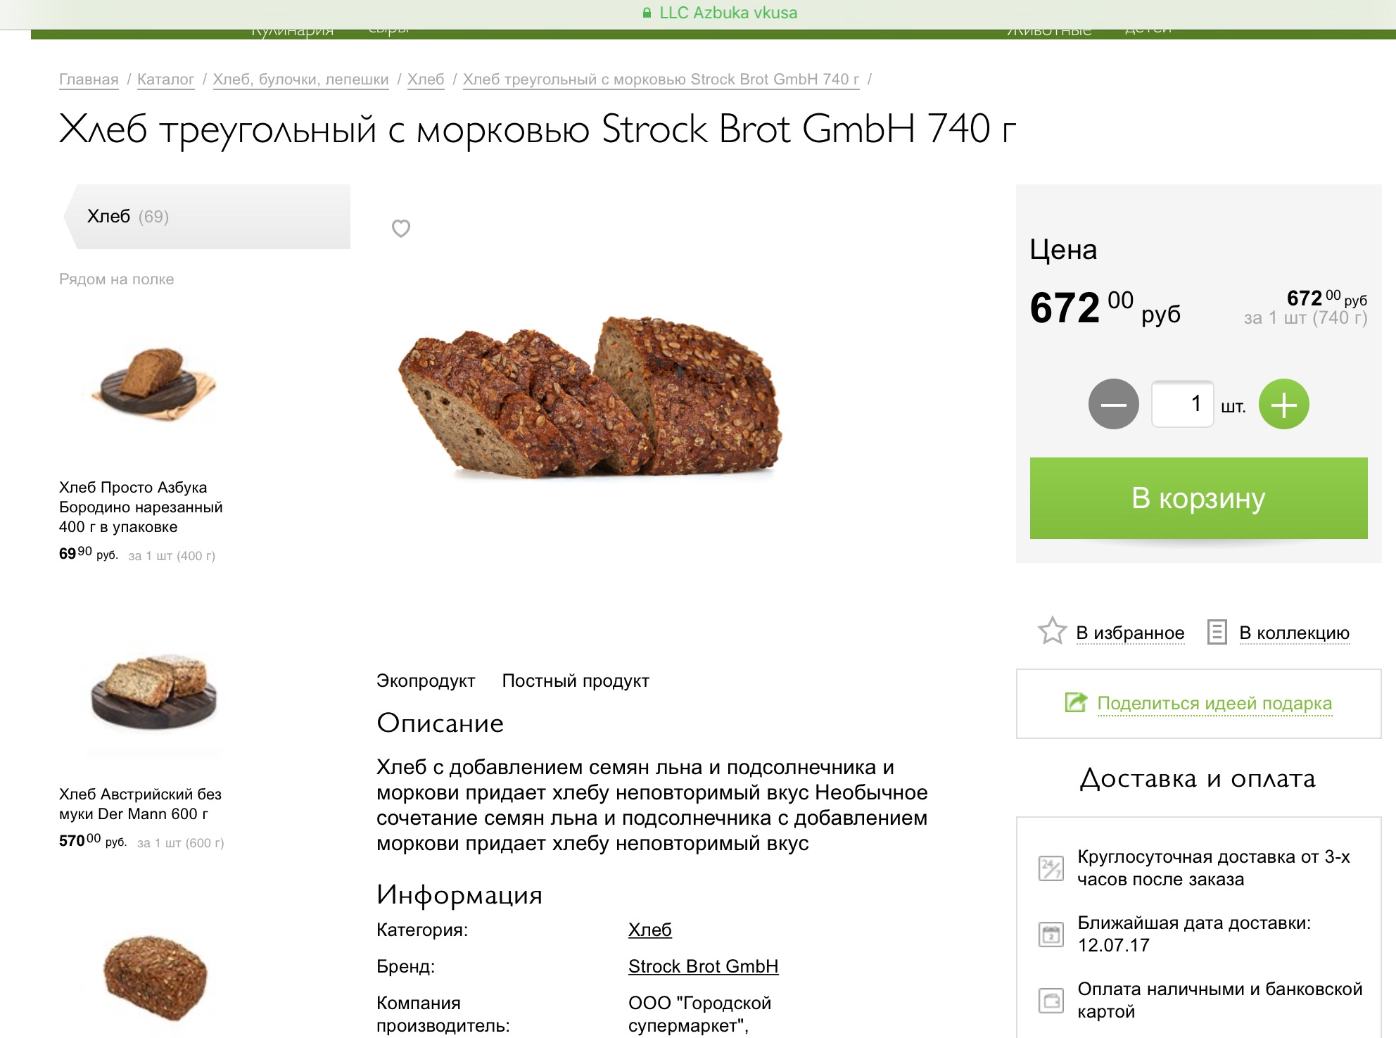Click the share gift idea icon
The image size is (1396, 1038).
point(1075,702)
